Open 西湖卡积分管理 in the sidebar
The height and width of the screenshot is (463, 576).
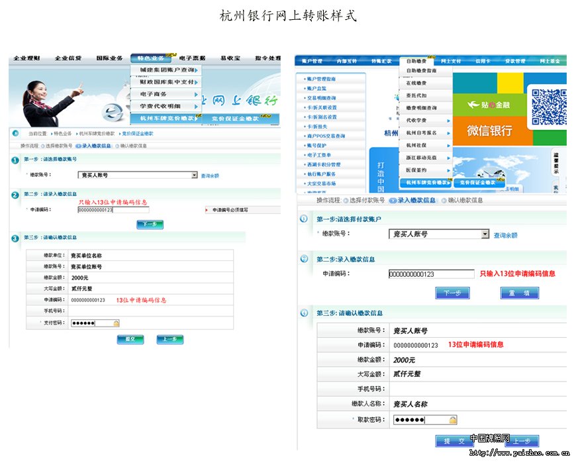click(x=323, y=165)
